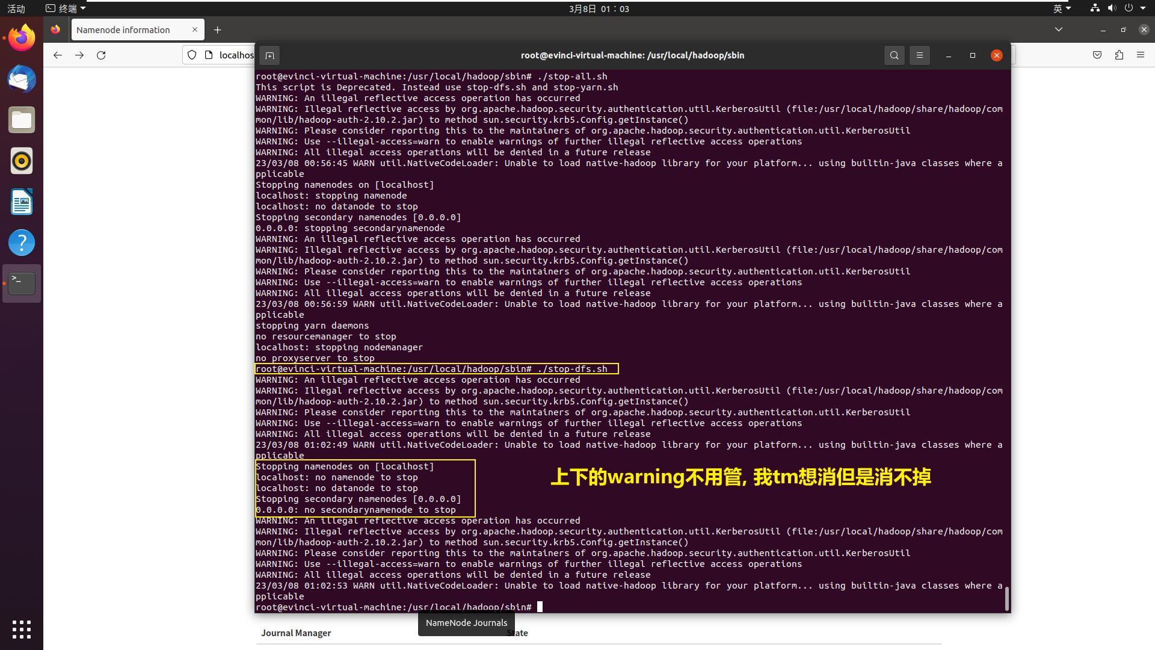Click the './stop-all.sh' command line
The width and height of the screenshot is (1155, 650).
[431, 76]
